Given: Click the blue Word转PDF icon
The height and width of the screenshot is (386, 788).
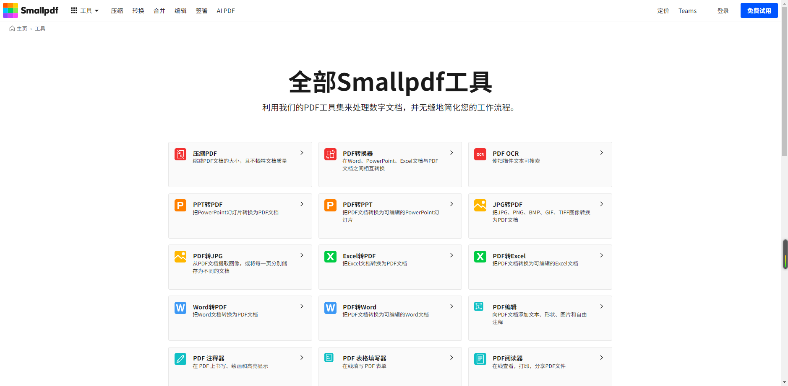Looking at the screenshot, I should (180, 308).
